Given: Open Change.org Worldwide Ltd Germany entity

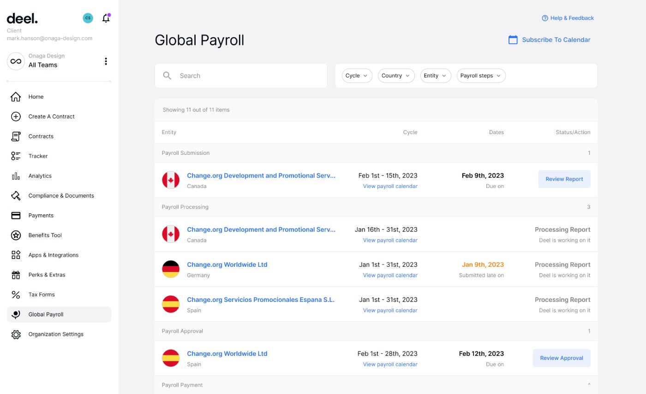Looking at the screenshot, I should coord(227,265).
